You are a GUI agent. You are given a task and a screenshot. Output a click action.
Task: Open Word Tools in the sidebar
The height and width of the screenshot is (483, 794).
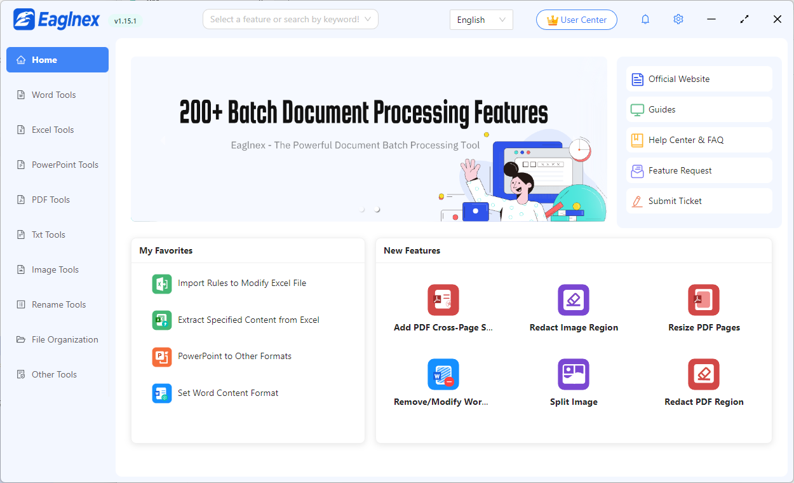[x=57, y=95]
